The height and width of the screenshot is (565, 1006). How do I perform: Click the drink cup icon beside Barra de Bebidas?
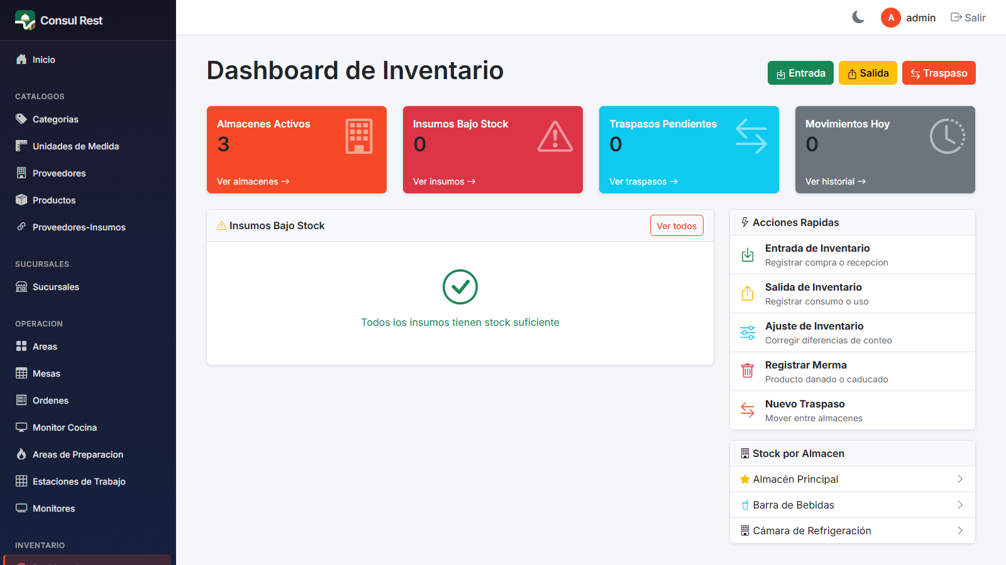[745, 505]
